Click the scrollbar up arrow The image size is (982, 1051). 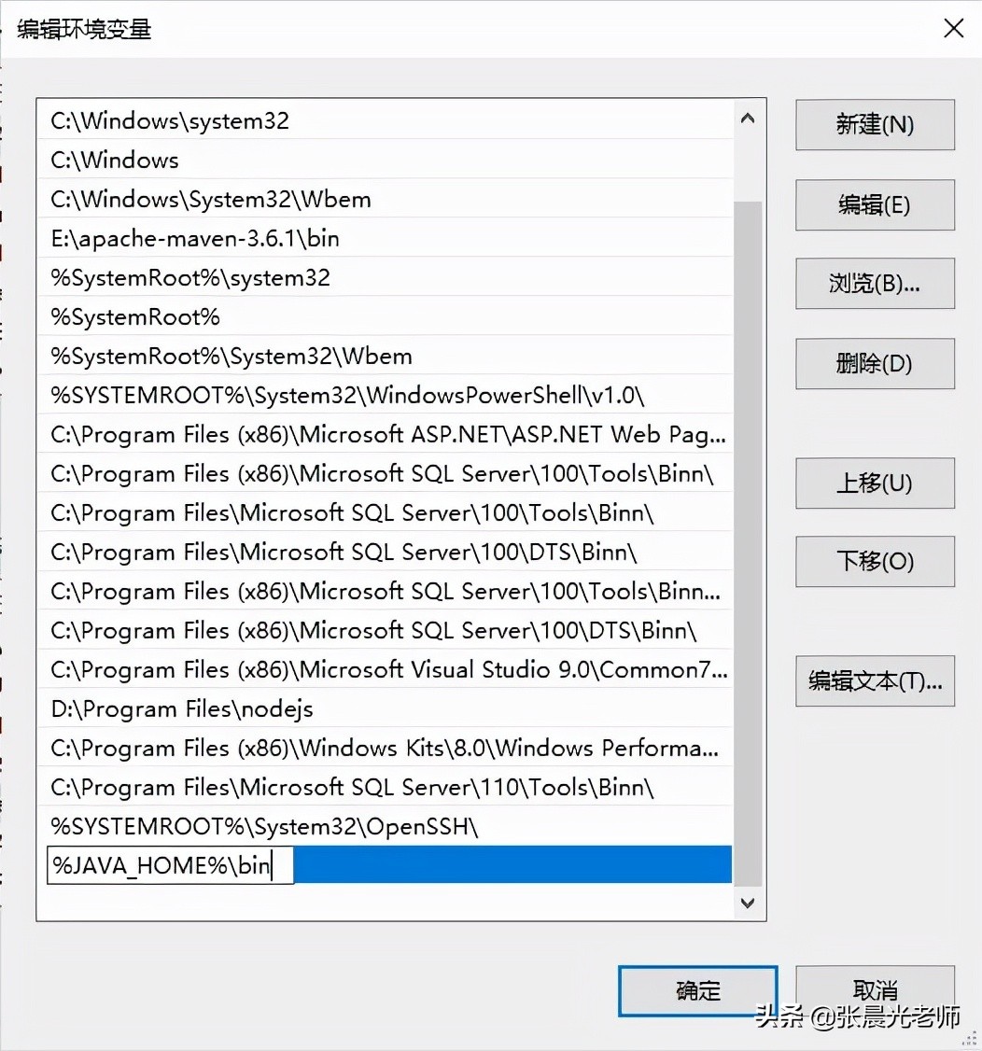pos(748,118)
